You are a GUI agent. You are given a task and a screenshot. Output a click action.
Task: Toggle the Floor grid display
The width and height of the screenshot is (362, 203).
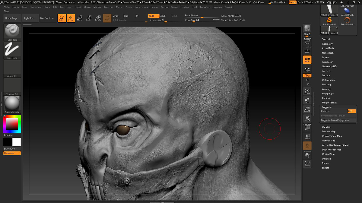(307, 50)
